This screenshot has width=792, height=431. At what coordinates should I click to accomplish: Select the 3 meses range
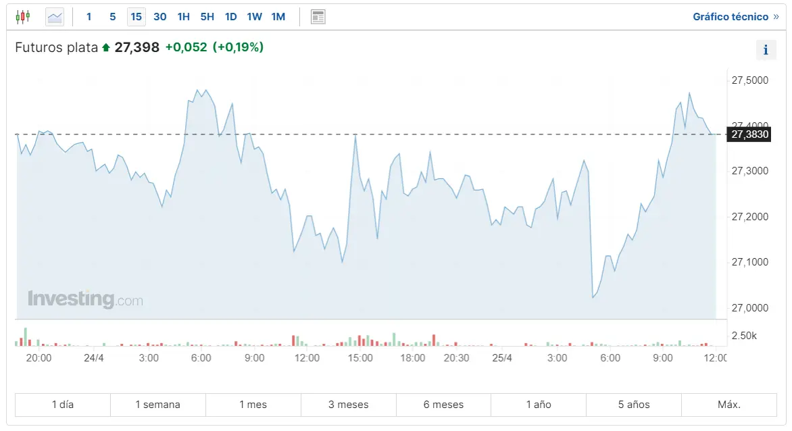[349, 405]
